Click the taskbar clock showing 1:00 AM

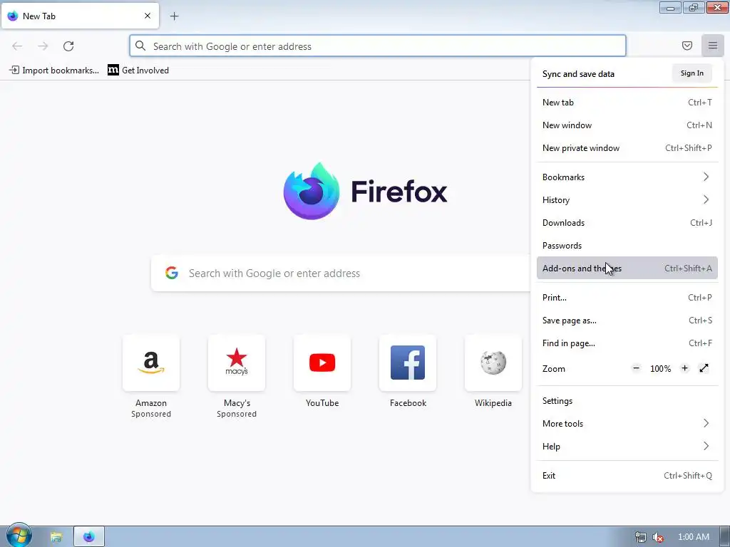693,537
